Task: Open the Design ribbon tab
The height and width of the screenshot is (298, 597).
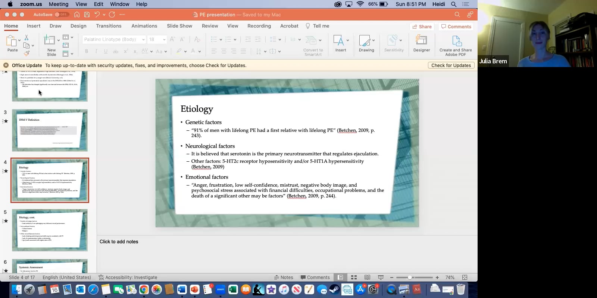Action: tap(78, 26)
